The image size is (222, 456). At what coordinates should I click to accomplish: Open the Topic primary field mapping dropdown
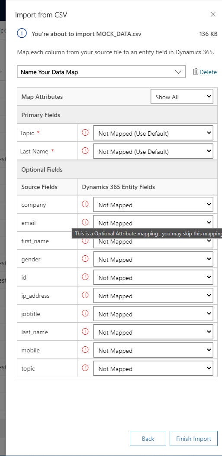tap(153, 133)
